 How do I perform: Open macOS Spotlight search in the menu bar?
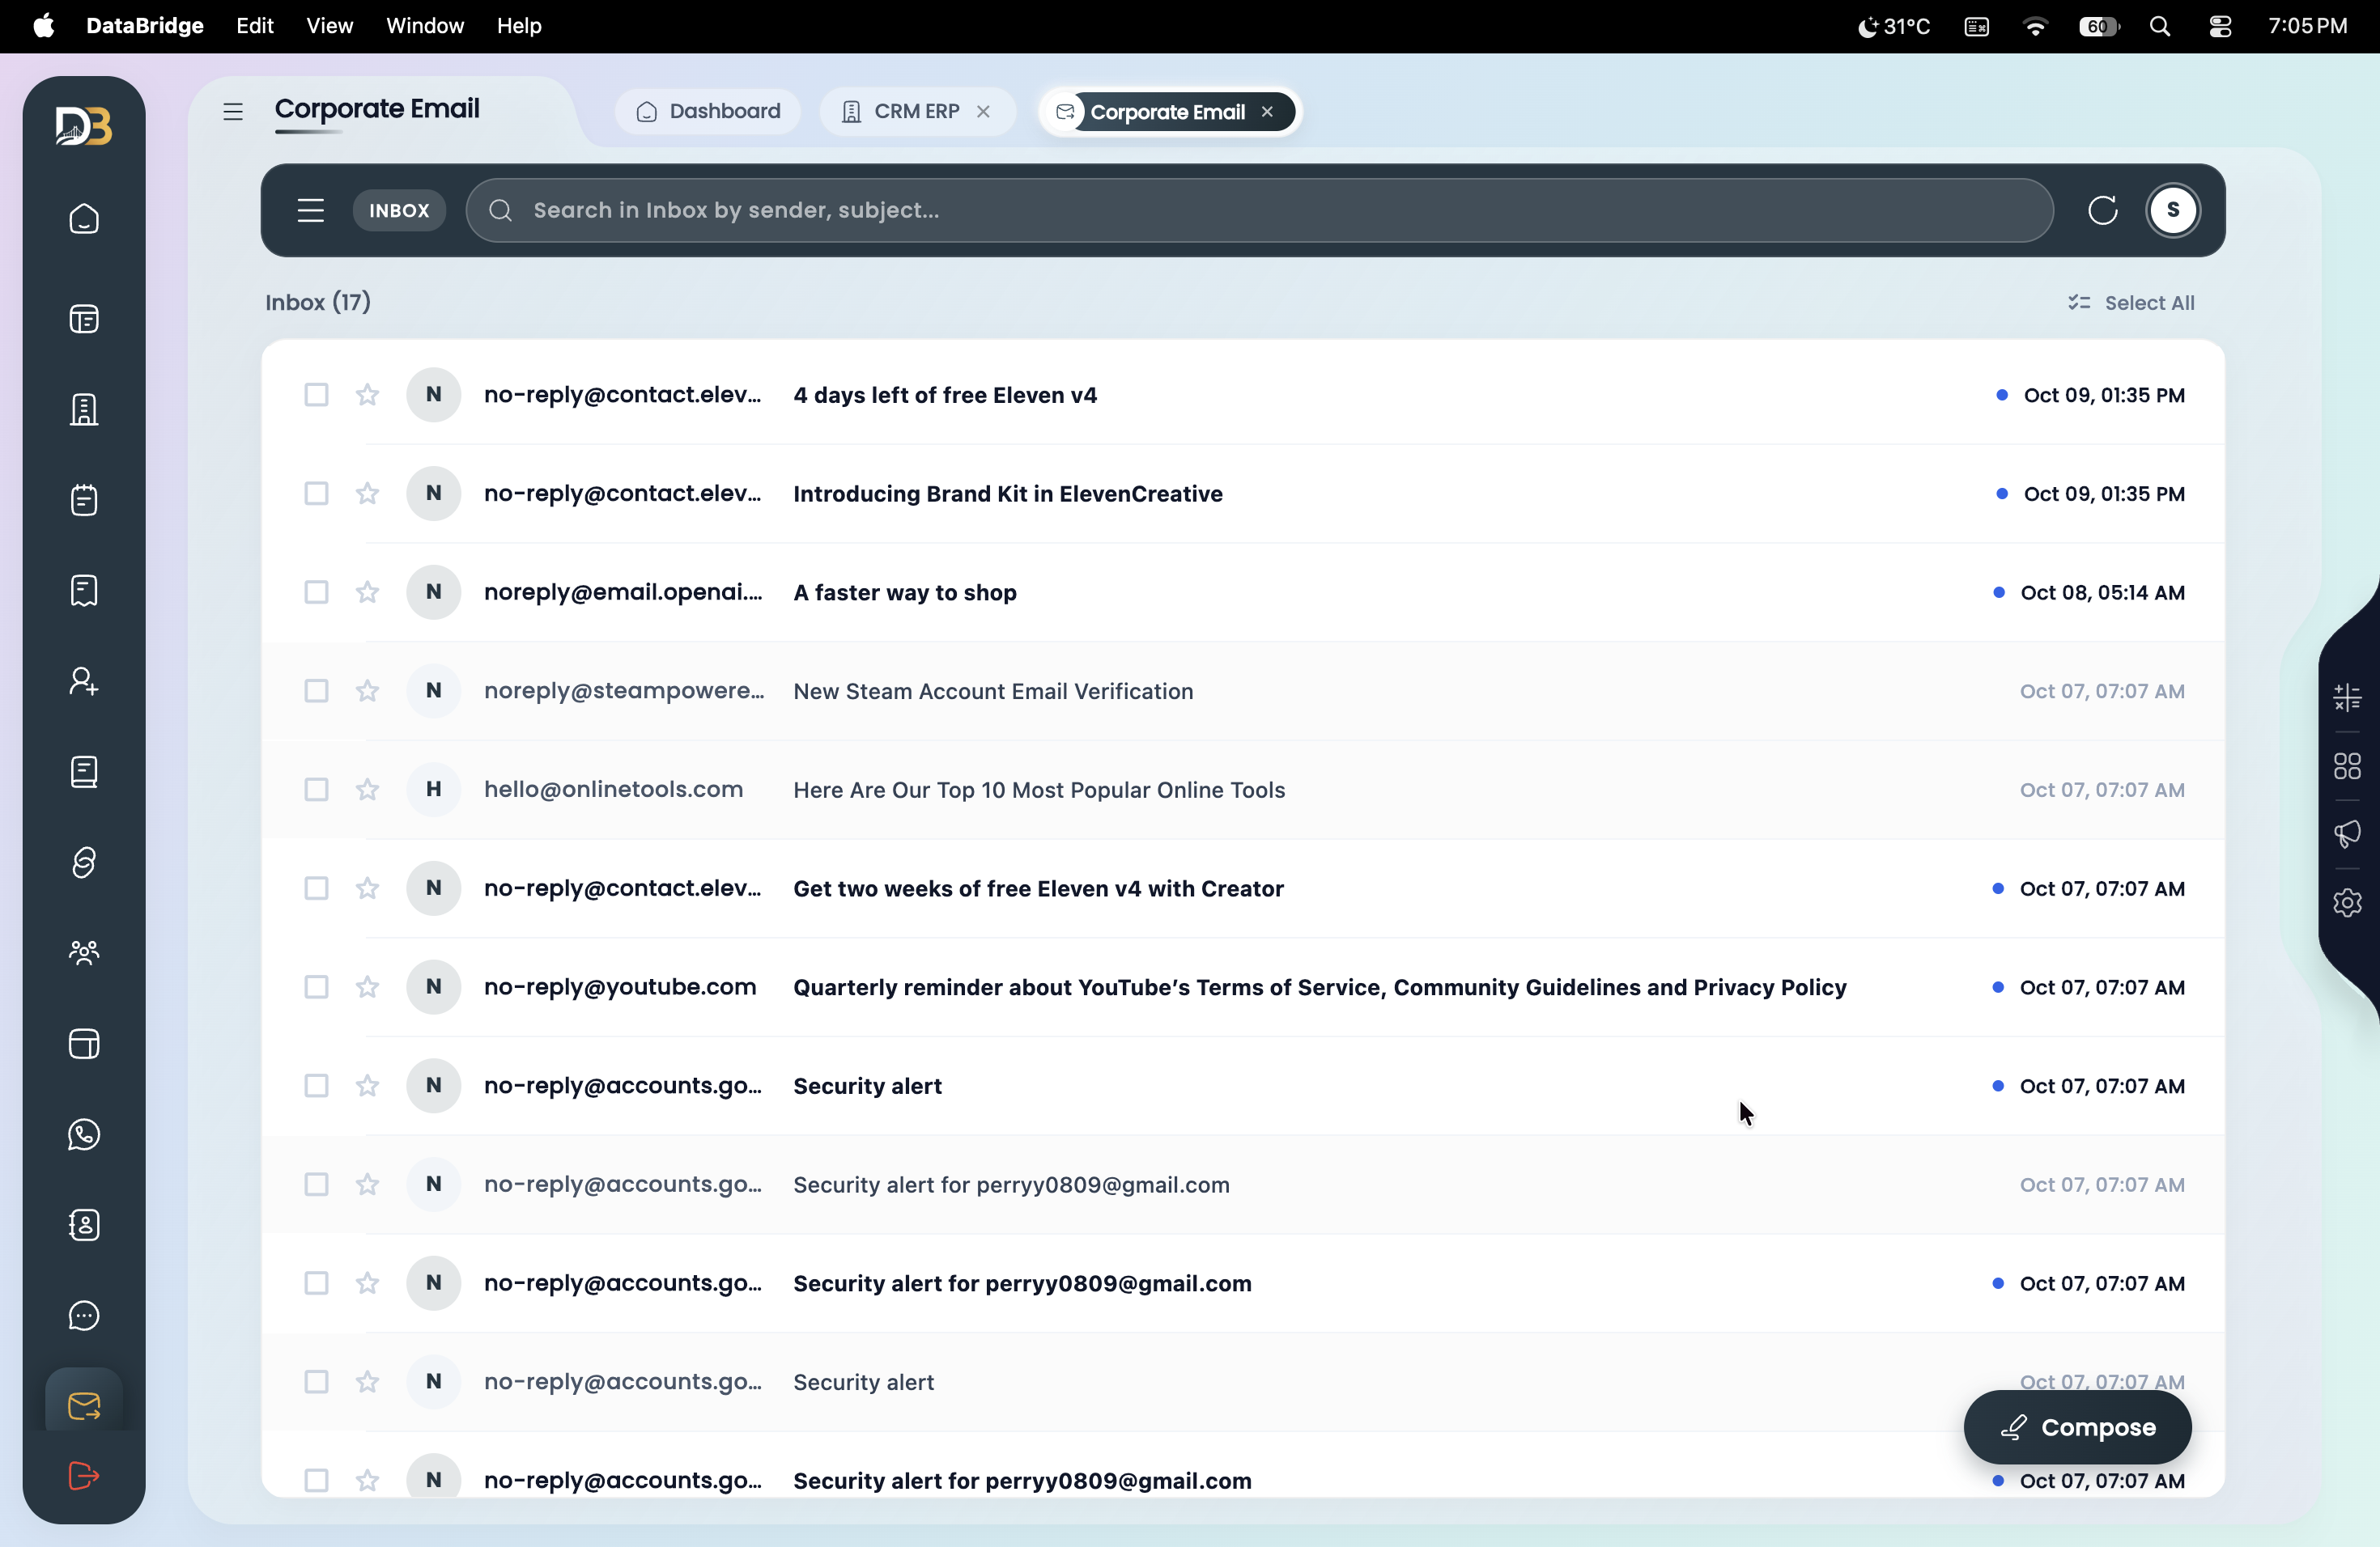[x=2160, y=26]
